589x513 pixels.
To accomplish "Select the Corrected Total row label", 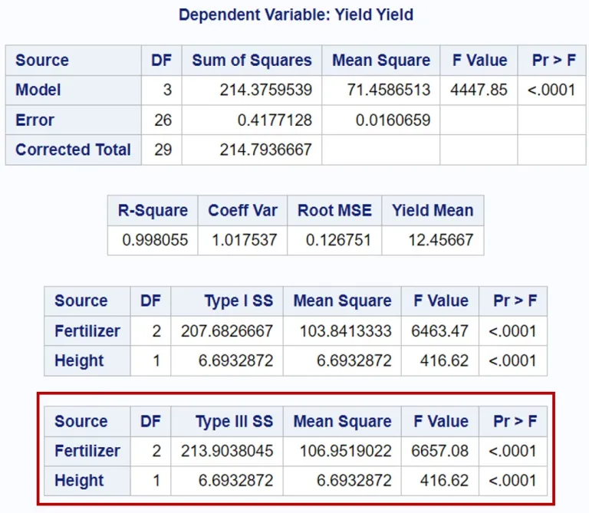I will pyautogui.click(x=73, y=150).
